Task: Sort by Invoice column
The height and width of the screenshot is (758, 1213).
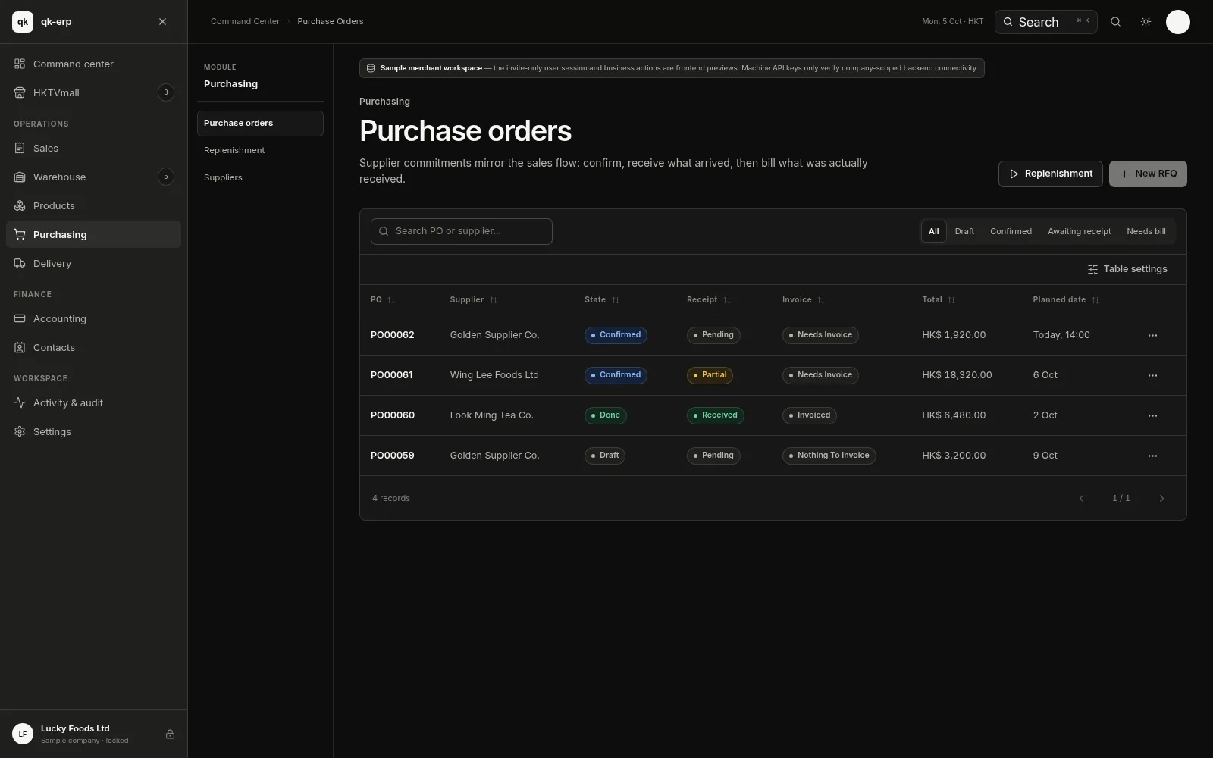Action: pos(804,300)
